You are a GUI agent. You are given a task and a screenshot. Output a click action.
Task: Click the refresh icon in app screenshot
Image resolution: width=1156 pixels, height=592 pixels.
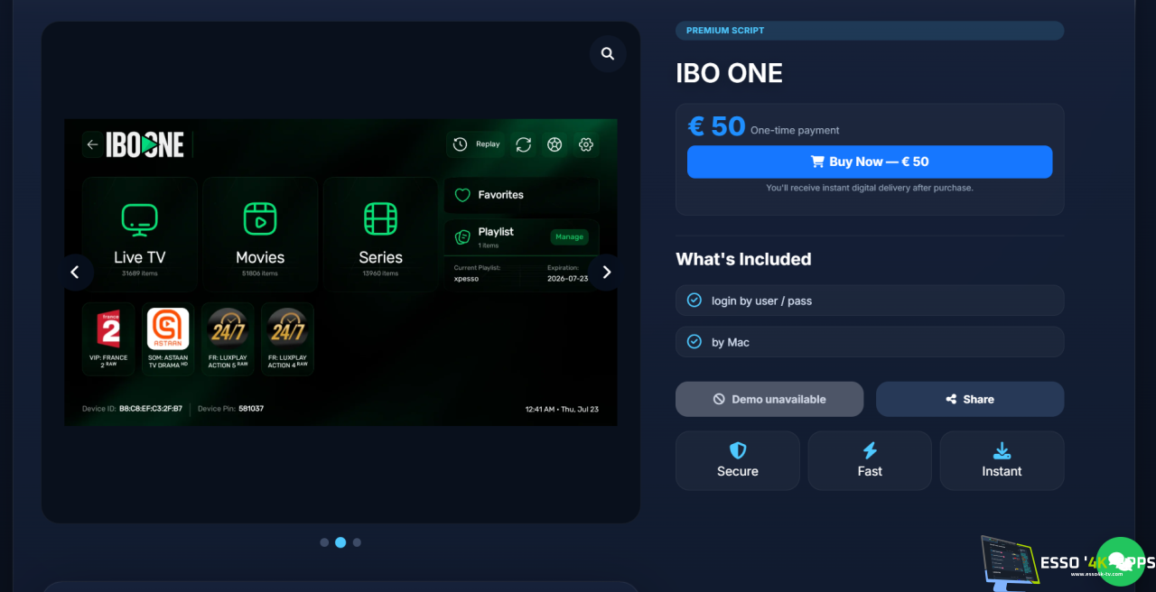pyautogui.click(x=523, y=144)
